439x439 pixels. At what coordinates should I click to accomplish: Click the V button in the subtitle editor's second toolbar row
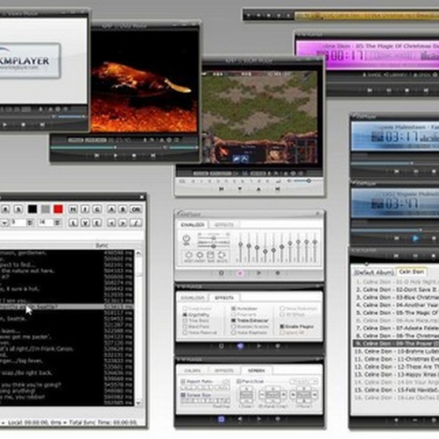click(85, 223)
